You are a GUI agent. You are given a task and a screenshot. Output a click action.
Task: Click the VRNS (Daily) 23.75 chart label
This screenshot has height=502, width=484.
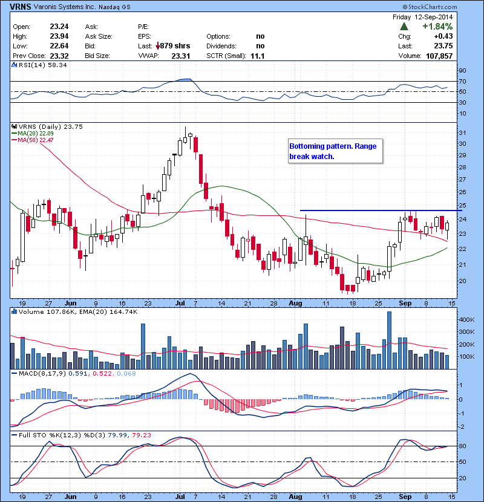coord(51,127)
